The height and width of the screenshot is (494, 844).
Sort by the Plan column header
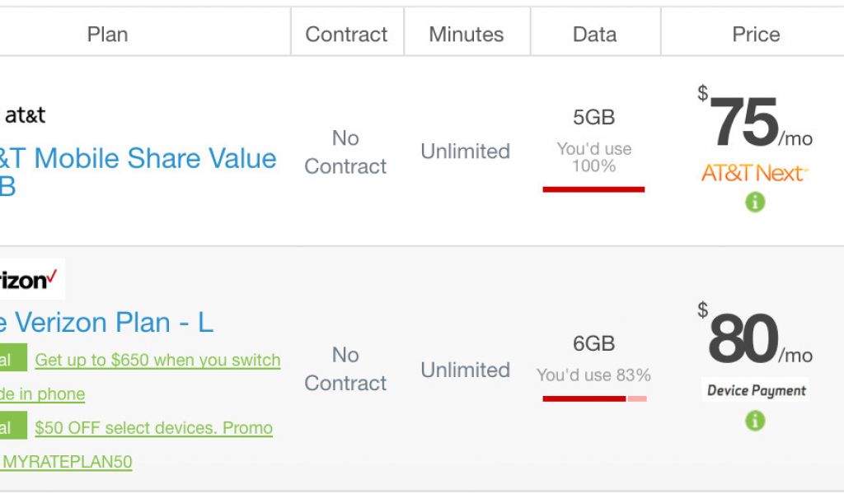click(x=107, y=34)
